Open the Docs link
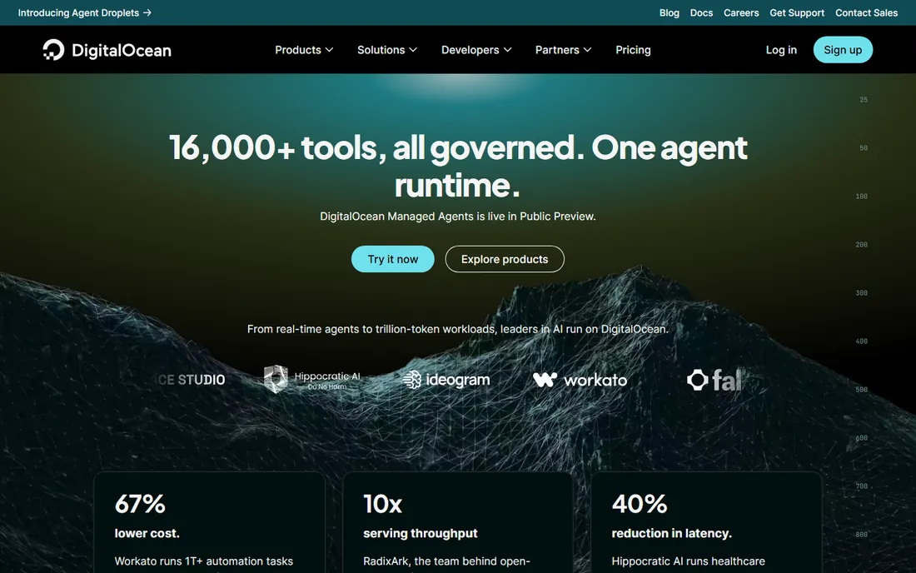Image resolution: width=916 pixels, height=573 pixels. (701, 12)
